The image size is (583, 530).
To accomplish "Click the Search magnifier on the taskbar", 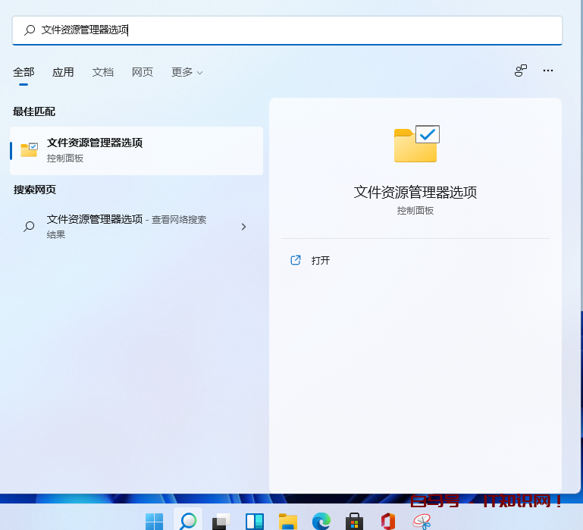I will 188,521.
